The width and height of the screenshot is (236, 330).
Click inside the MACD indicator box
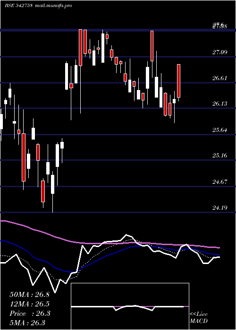pyautogui.click(x=130, y=306)
